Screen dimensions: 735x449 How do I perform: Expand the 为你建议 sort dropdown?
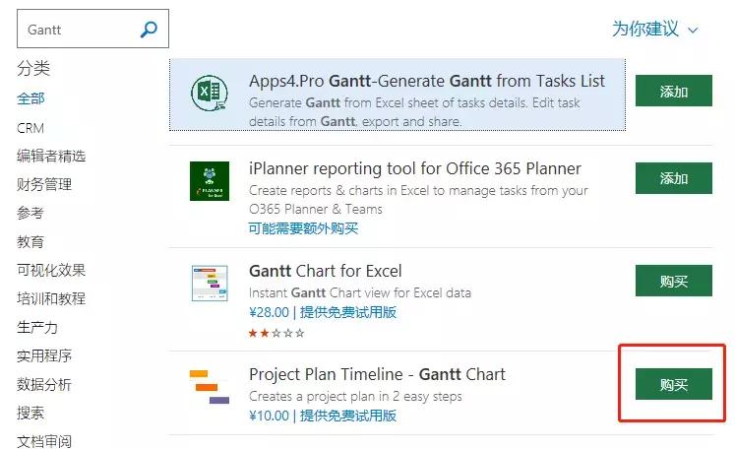click(654, 30)
